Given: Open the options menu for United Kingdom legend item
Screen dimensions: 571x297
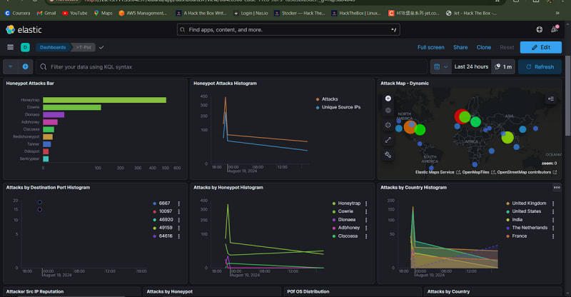Looking at the screenshot, I should click(x=557, y=203).
